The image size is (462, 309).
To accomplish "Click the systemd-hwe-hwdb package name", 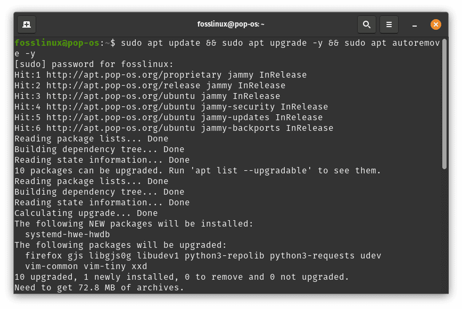I will click(x=68, y=234).
